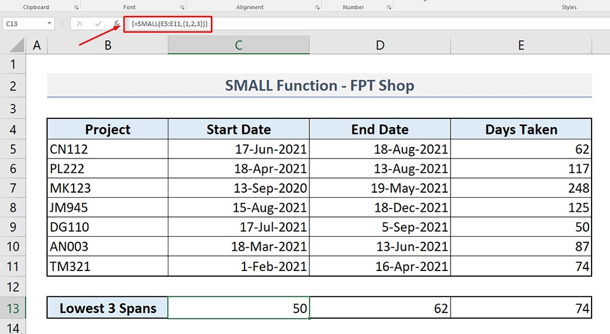
Task: Select row 10 header
Action: (x=13, y=246)
